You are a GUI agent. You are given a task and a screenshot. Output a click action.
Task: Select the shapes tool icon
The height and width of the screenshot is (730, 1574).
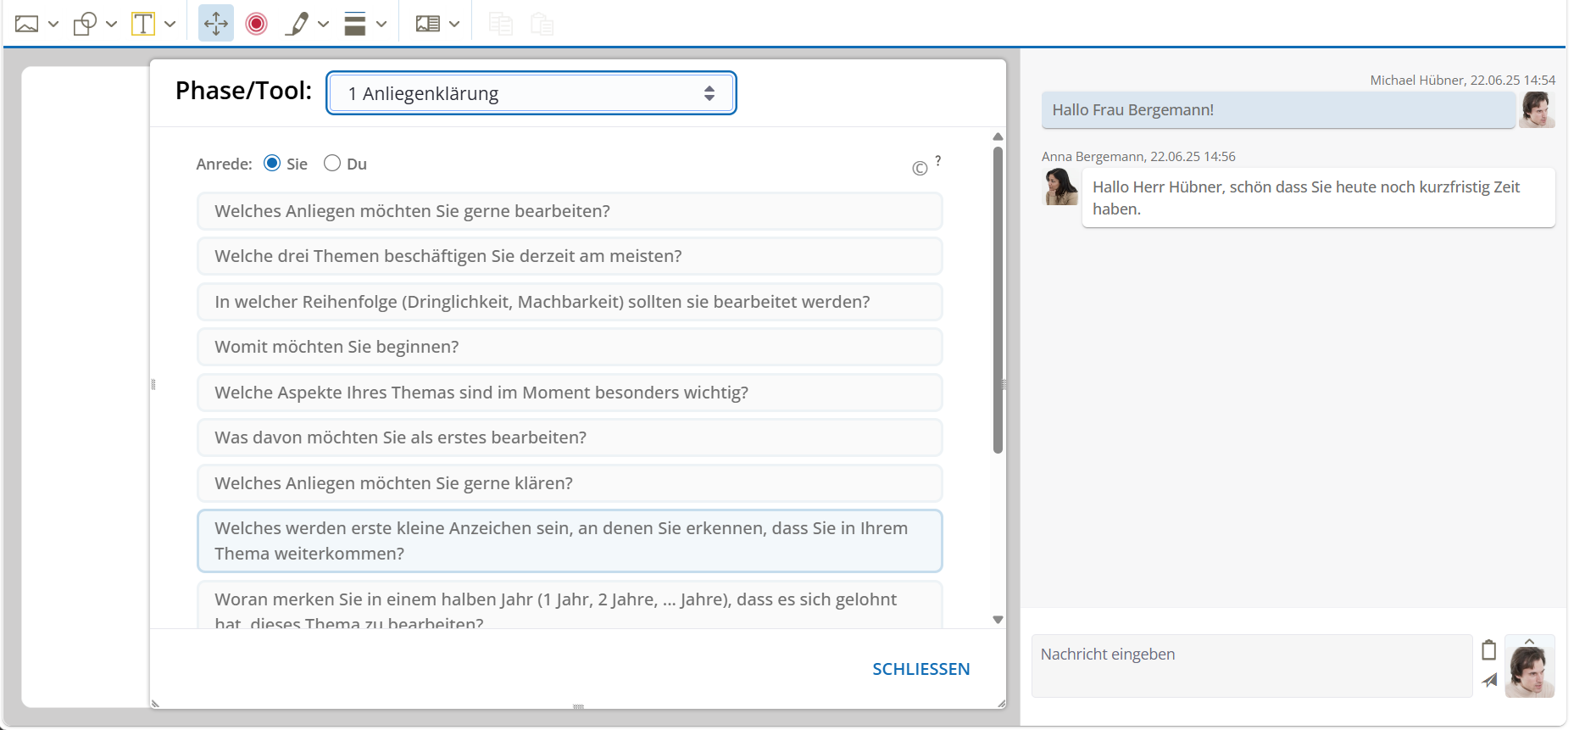coord(85,24)
